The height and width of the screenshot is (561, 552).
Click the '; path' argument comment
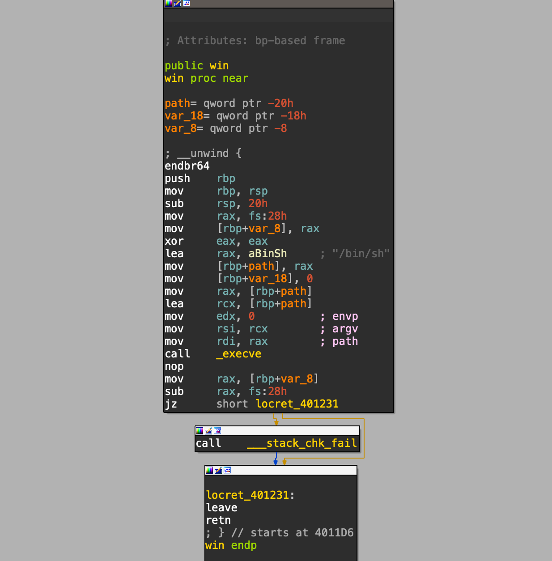pyautogui.click(x=339, y=341)
